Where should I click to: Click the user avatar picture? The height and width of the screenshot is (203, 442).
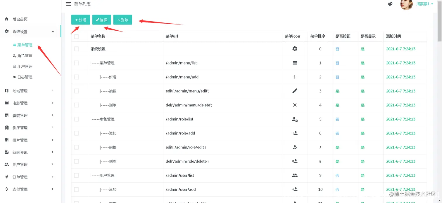point(406,4)
